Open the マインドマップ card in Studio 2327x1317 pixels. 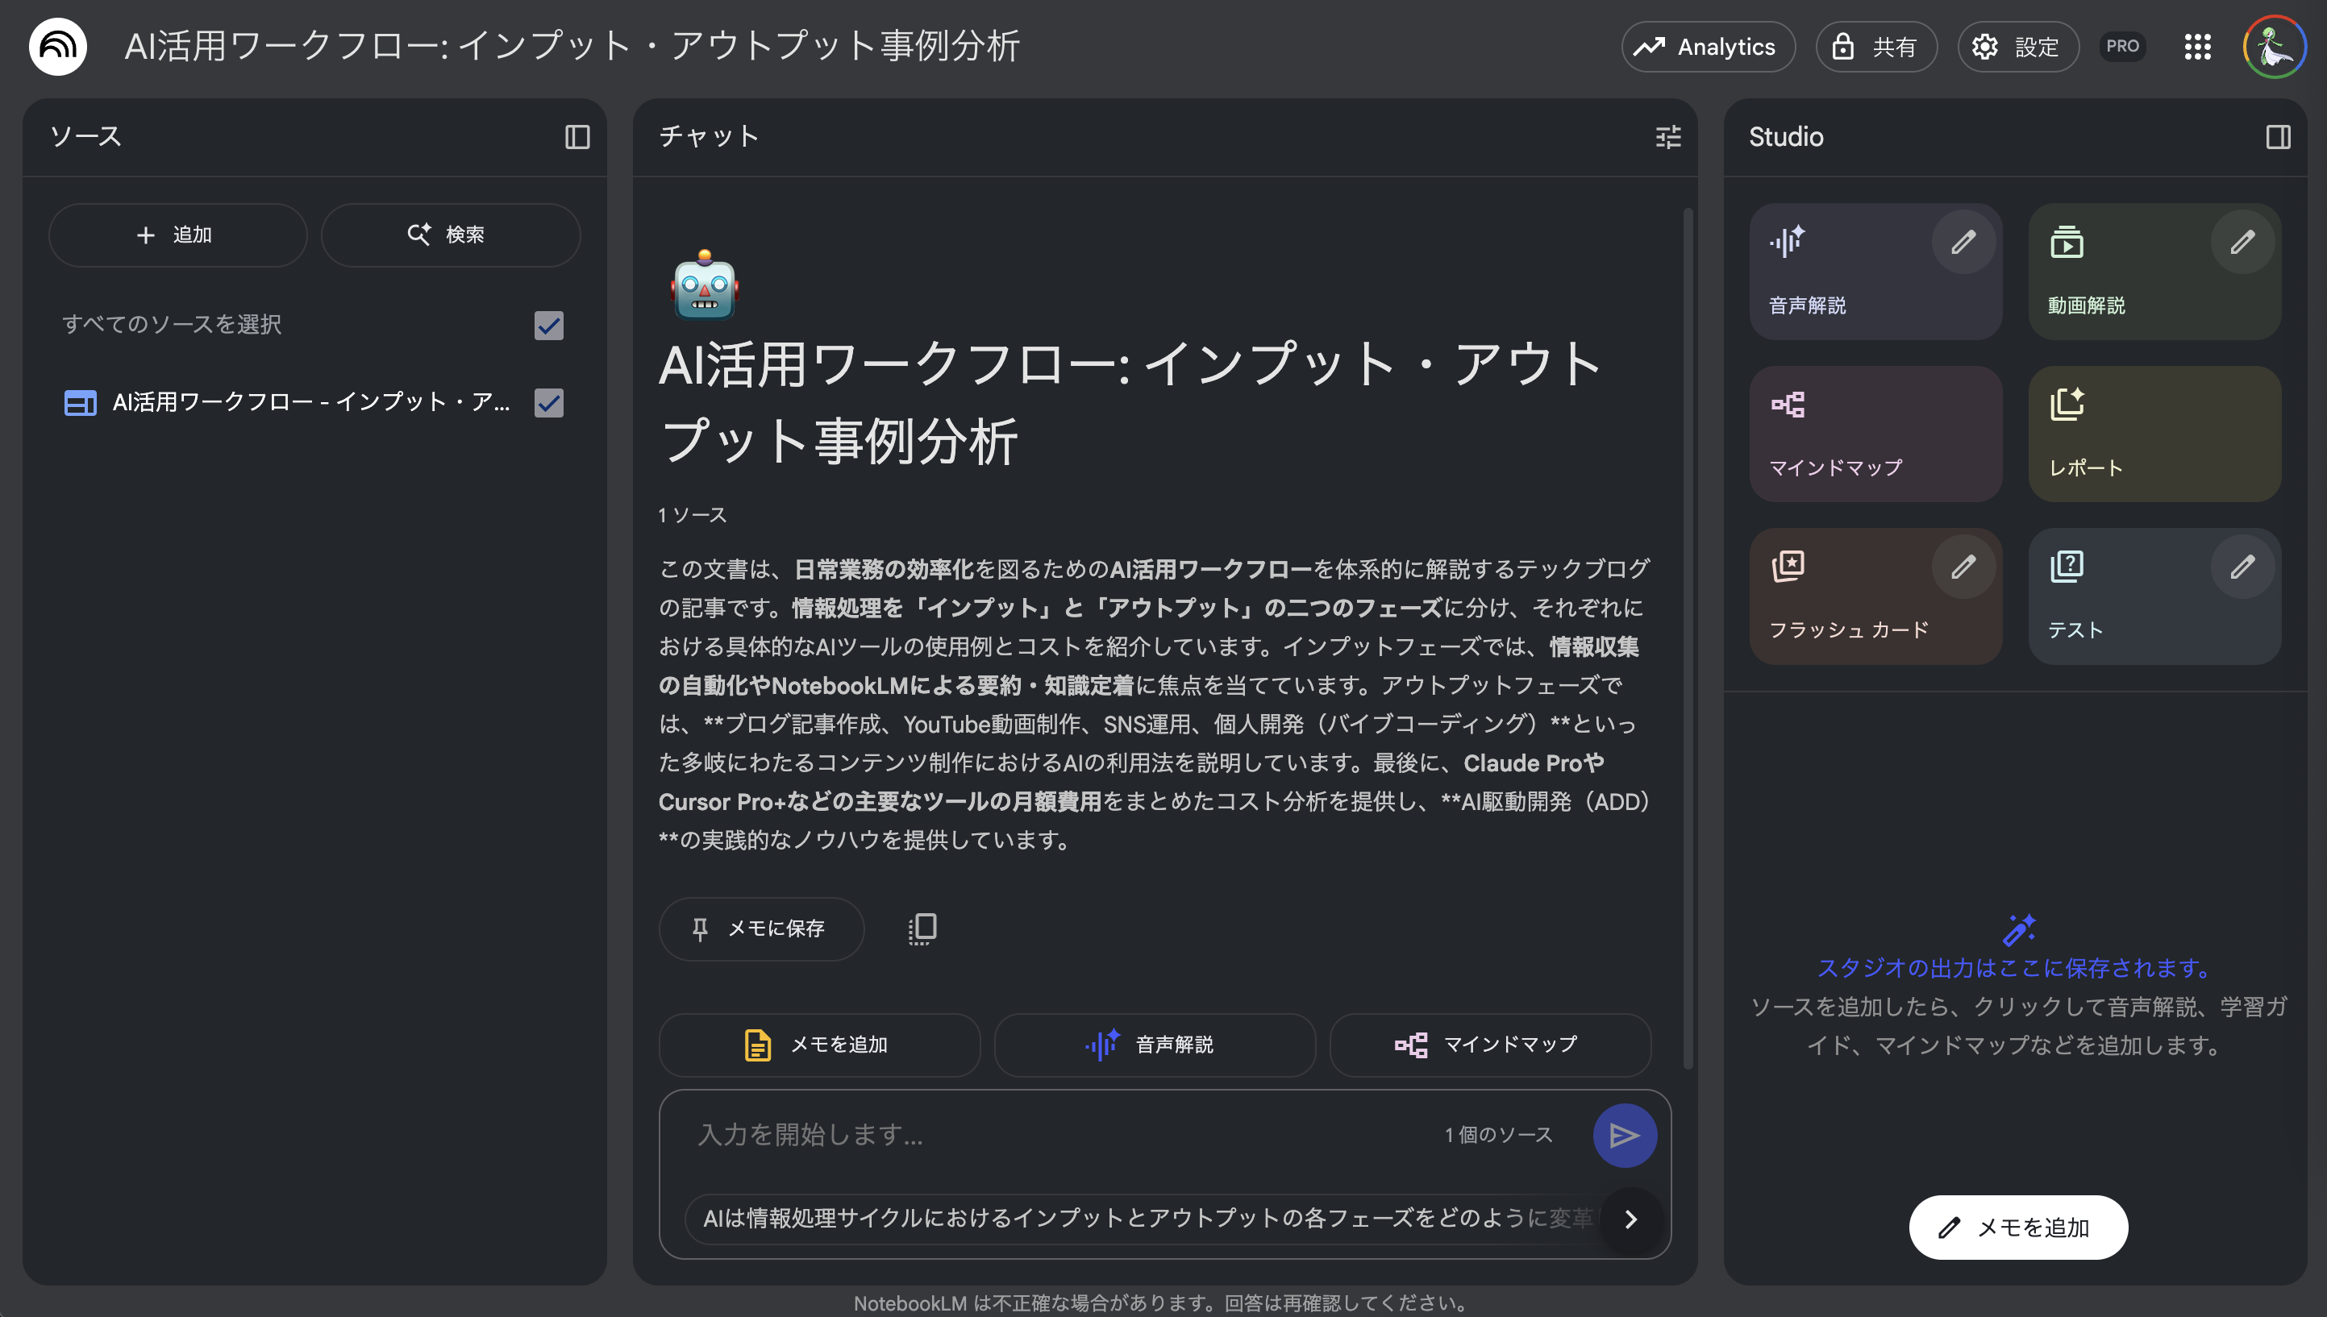(x=1875, y=434)
